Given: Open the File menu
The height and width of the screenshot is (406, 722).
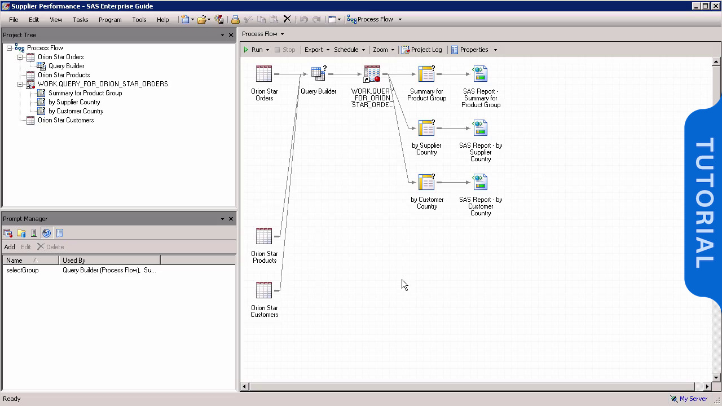Looking at the screenshot, I should tap(14, 20).
